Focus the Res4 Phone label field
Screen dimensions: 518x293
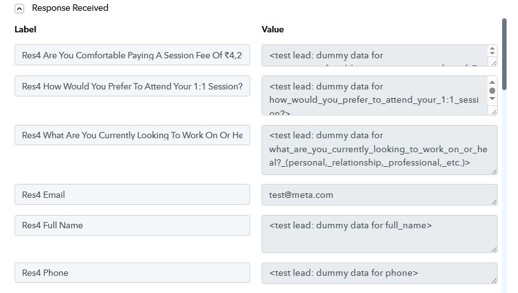pyautogui.click(x=132, y=273)
